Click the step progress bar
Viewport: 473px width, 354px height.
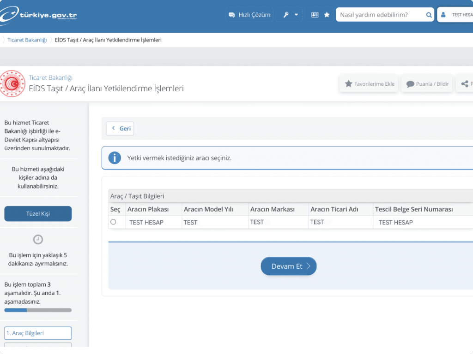coord(38,310)
